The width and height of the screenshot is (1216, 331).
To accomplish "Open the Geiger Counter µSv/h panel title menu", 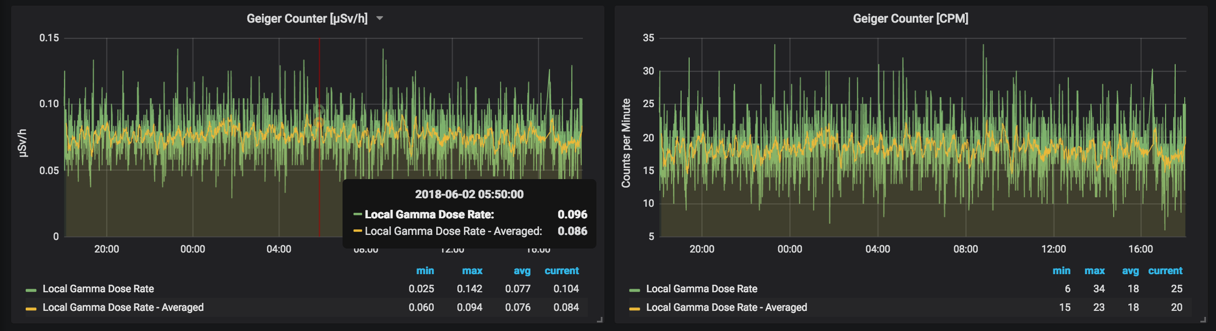I will [307, 19].
